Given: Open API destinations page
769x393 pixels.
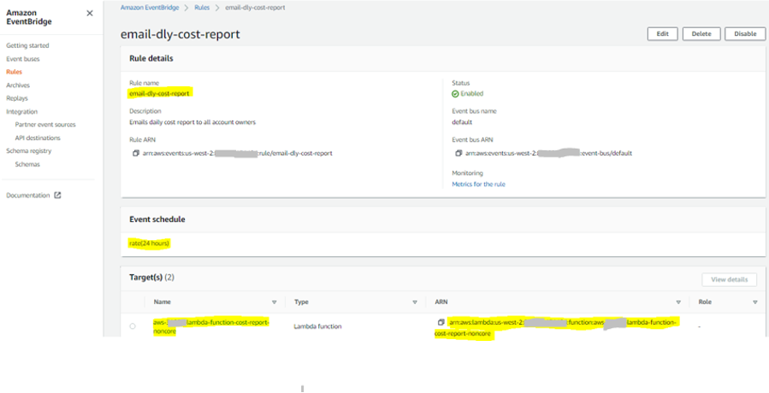Looking at the screenshot, I should (38, 138).
